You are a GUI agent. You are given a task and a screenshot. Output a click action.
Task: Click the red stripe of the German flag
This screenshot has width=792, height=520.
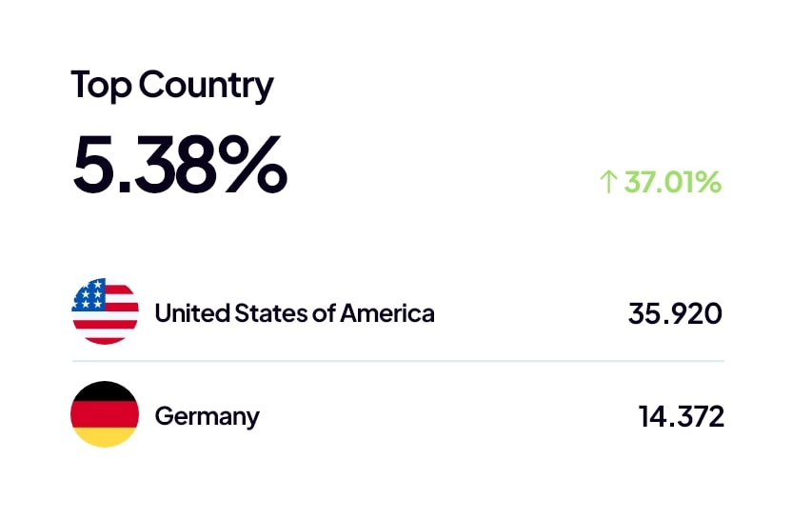105,415
